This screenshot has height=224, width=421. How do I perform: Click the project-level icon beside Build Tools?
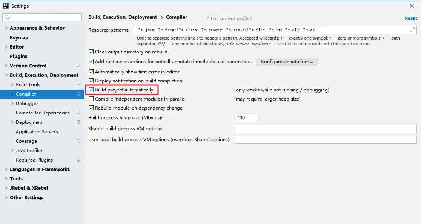[x=79, y=84]
